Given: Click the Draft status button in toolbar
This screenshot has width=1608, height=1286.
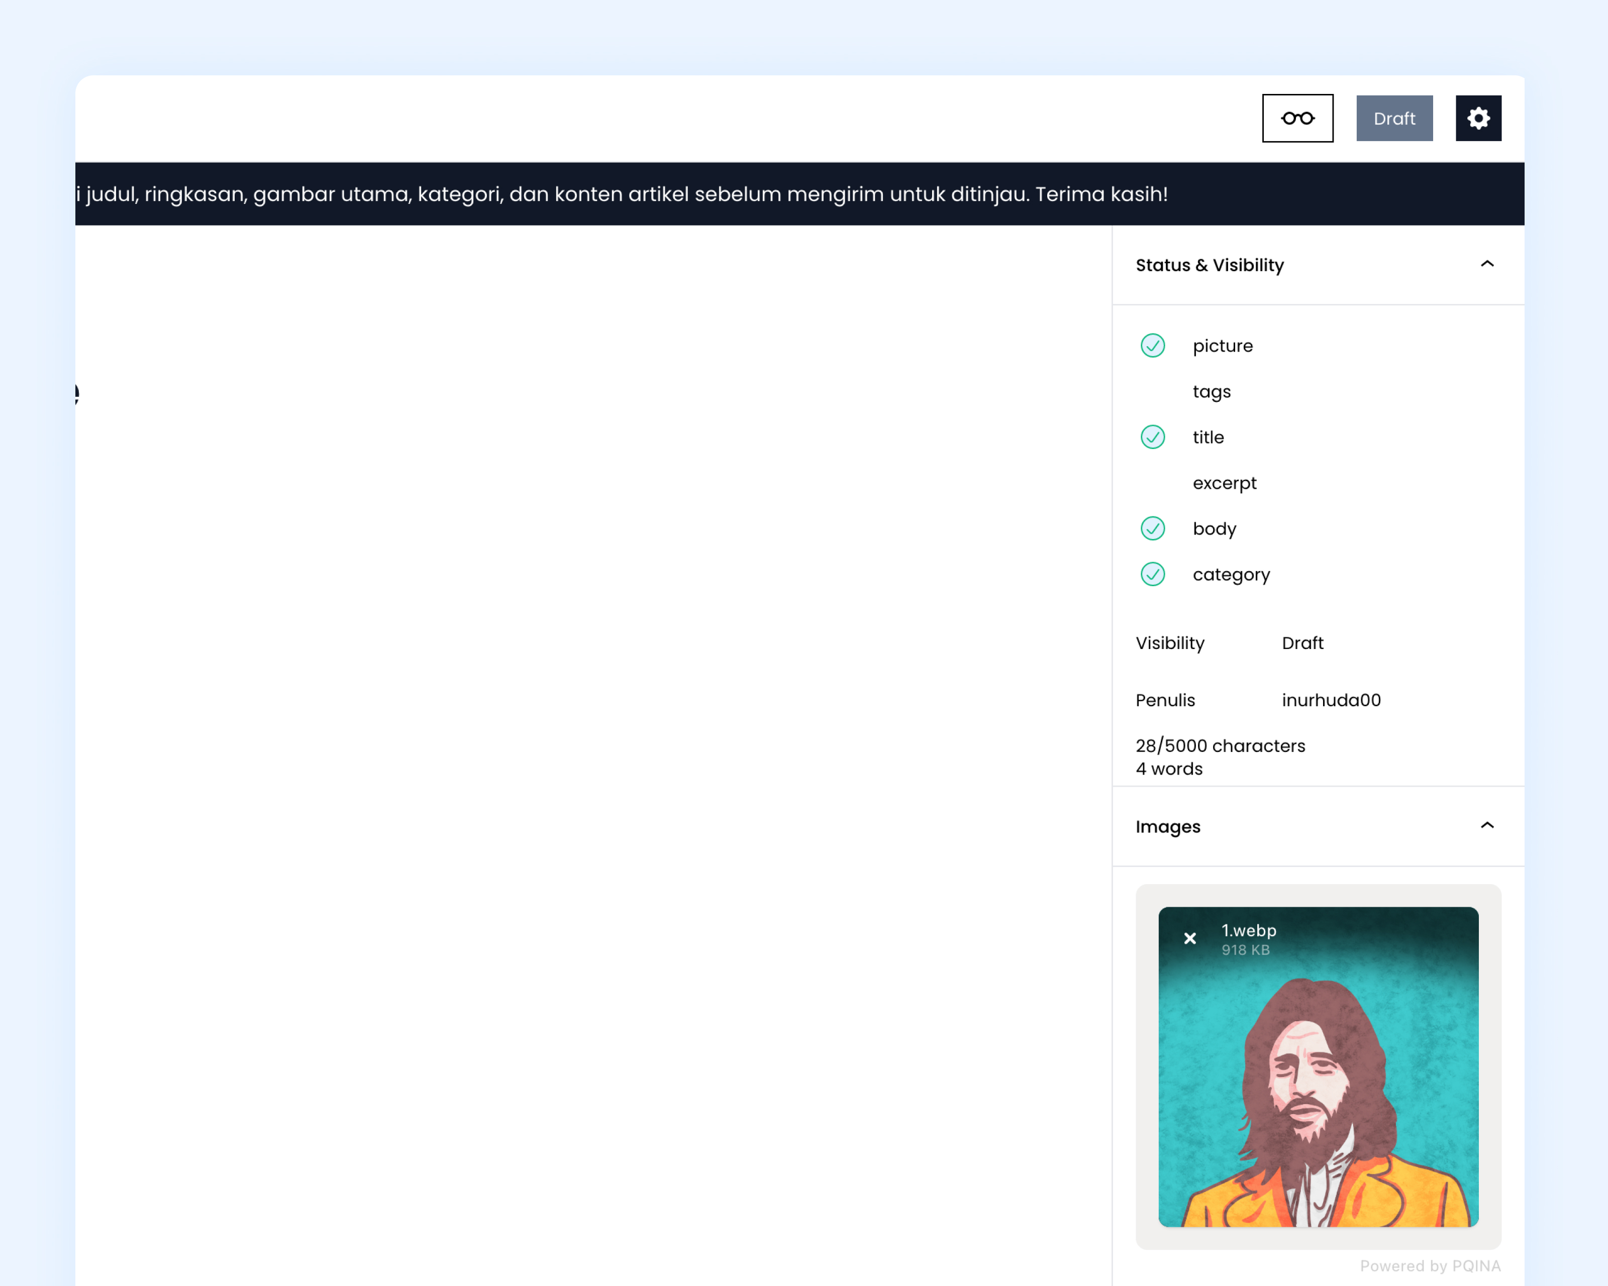Looking at the screenshot, I should click(1393, 118).
